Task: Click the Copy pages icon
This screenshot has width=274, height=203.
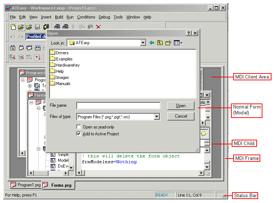Action: [82, 27]
